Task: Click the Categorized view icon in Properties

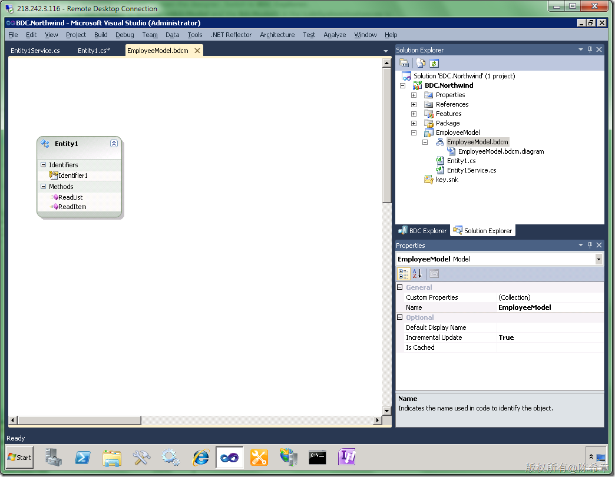Action: [404, 274]
